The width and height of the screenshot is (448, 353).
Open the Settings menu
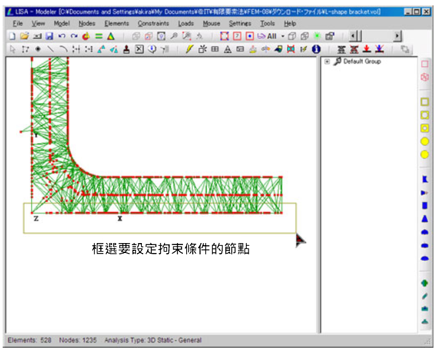240,23
